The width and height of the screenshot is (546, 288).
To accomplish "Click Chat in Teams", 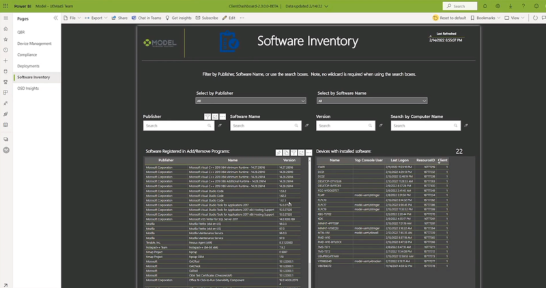I will (x=146, y=18).
